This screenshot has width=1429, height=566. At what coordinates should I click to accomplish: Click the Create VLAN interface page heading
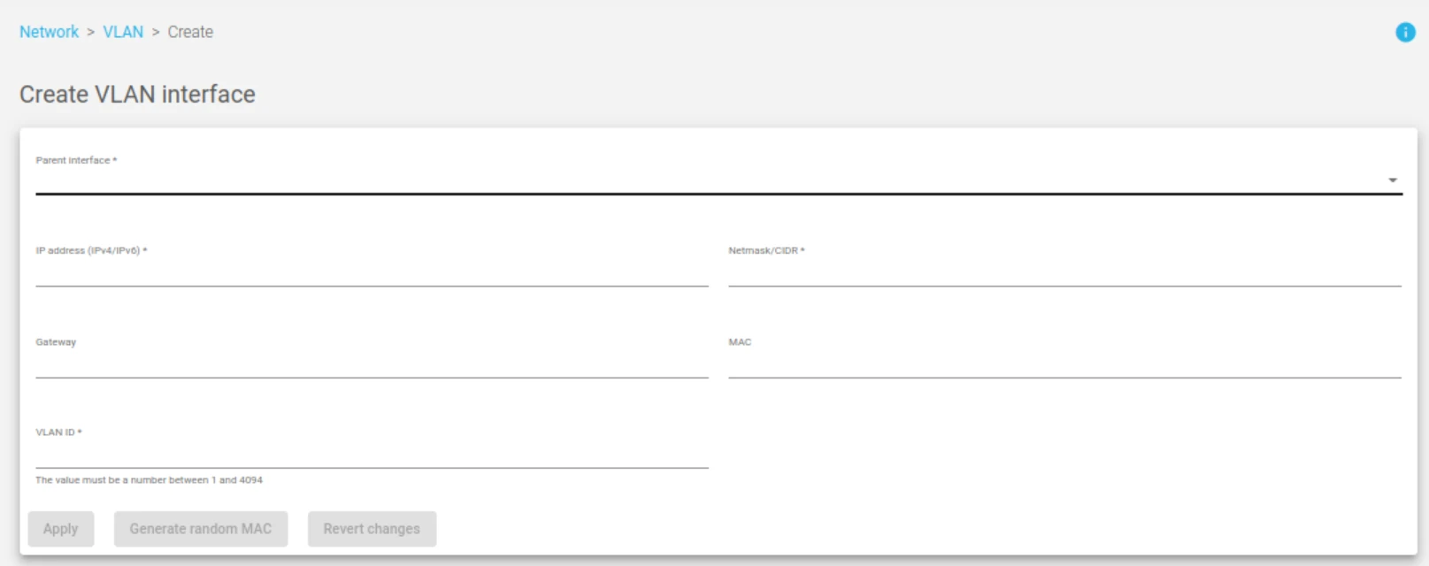pyautogui.click(x=137, y=95)
